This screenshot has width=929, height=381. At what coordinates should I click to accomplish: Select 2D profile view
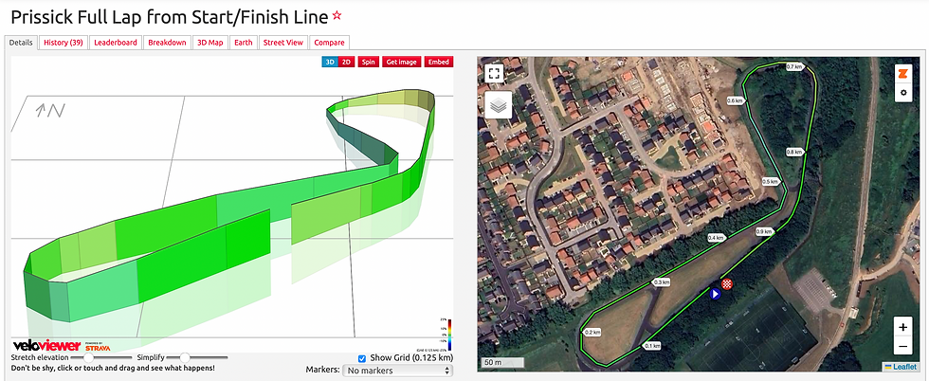347,62
